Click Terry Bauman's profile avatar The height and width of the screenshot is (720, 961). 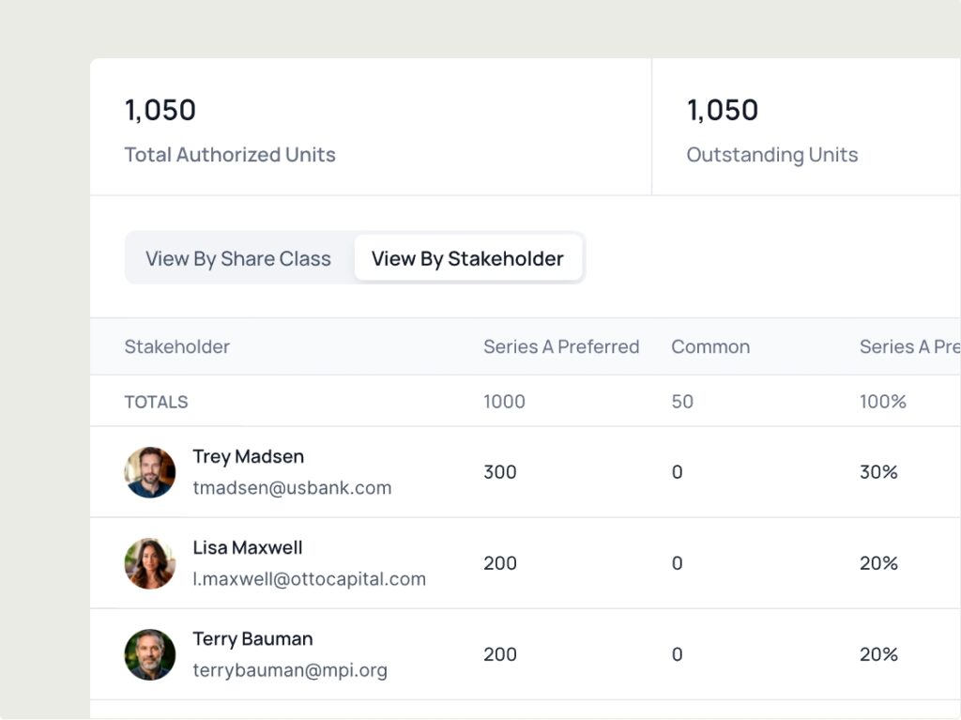point(150,654)
